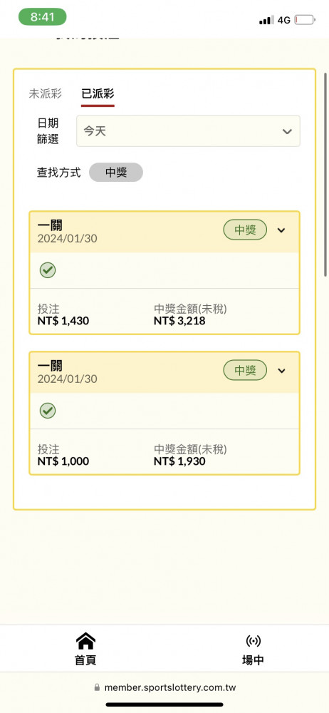Toggle the 中獎 badge on the second ticket
The height and width of the screenshot is (713, 329).
pyautogui.click(x=245, y=371)
